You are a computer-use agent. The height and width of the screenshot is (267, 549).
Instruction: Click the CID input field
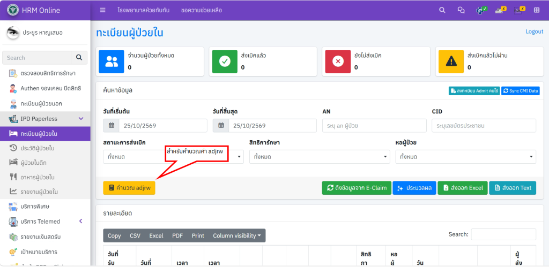pos(484,126)
